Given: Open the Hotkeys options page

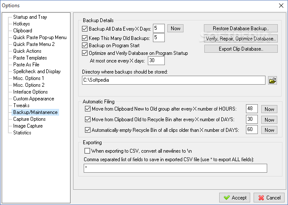Looking at the screenshot, I should point(21,24).
